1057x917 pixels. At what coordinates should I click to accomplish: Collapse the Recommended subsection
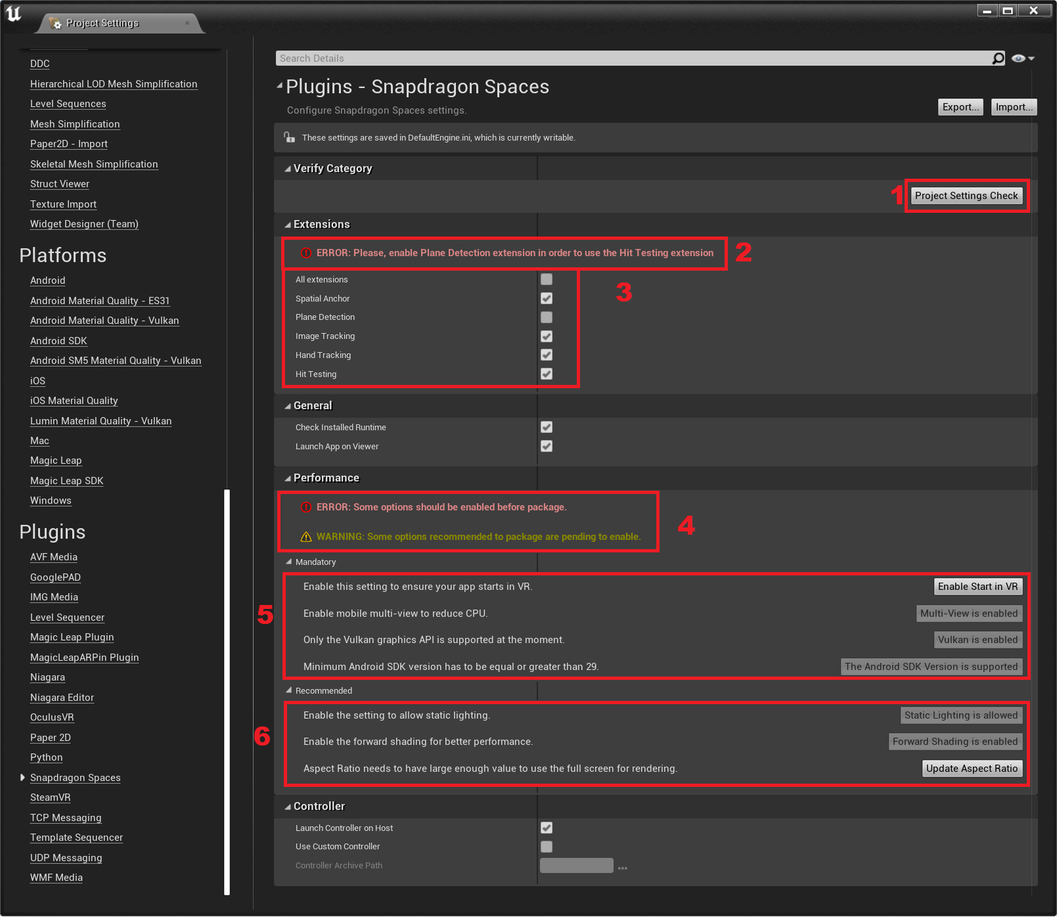[289, 690]
